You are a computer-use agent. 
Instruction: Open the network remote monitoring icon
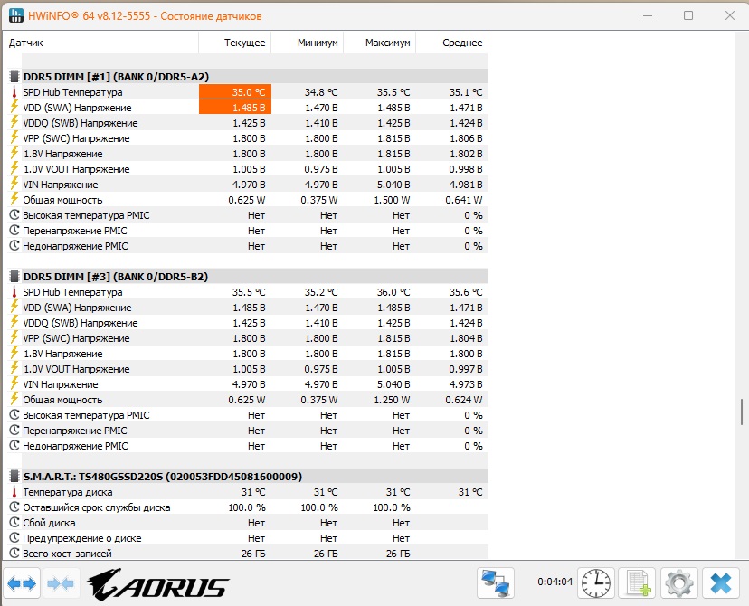496,583
